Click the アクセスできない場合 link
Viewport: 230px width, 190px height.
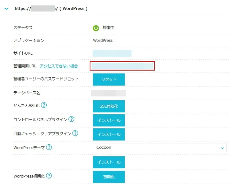(x=59, y=66)
